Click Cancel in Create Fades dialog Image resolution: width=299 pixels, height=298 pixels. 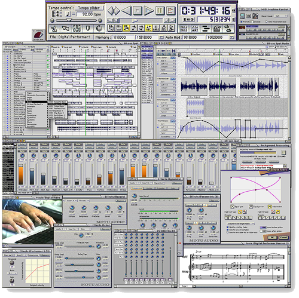(283, 238)
